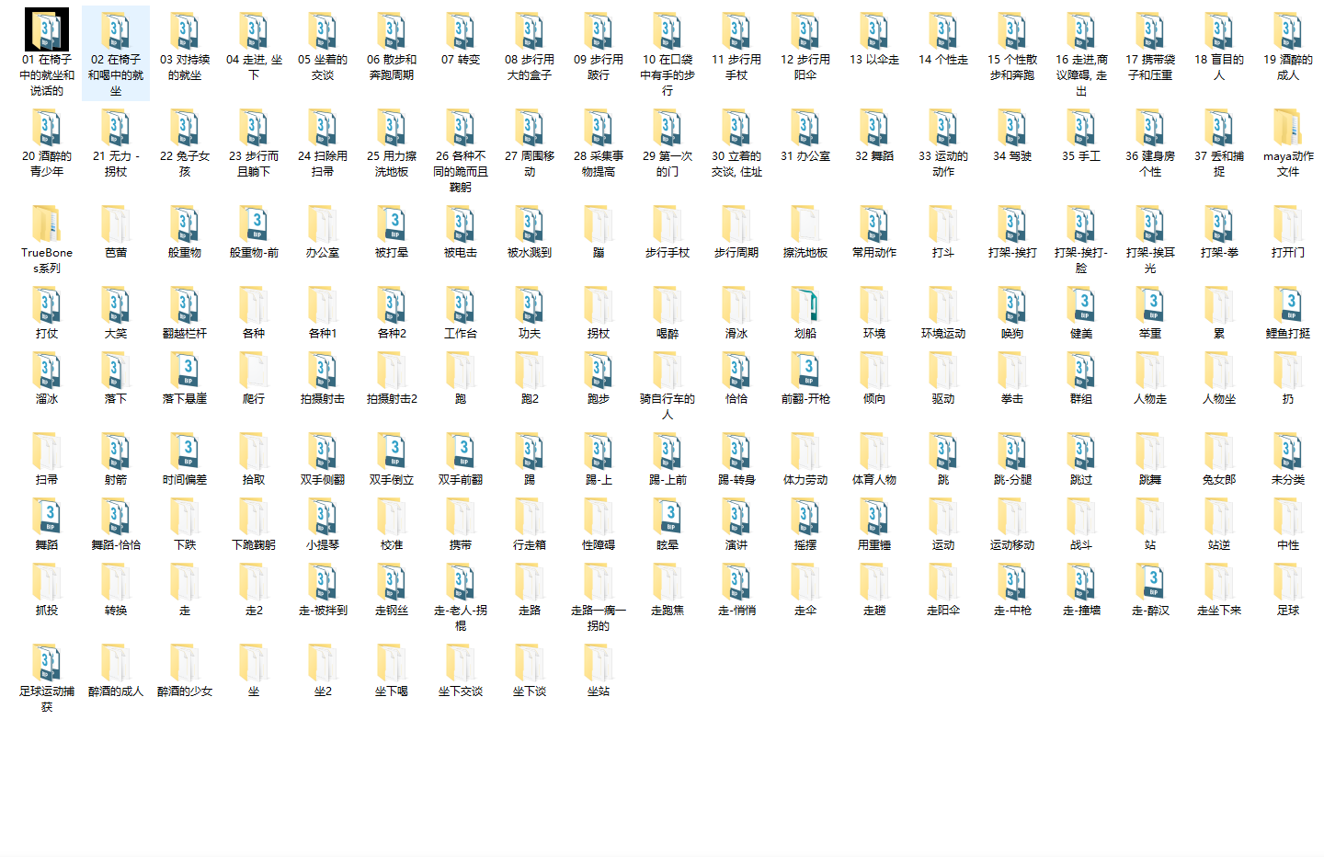Click the label "常用动作"

coord(874,253)
